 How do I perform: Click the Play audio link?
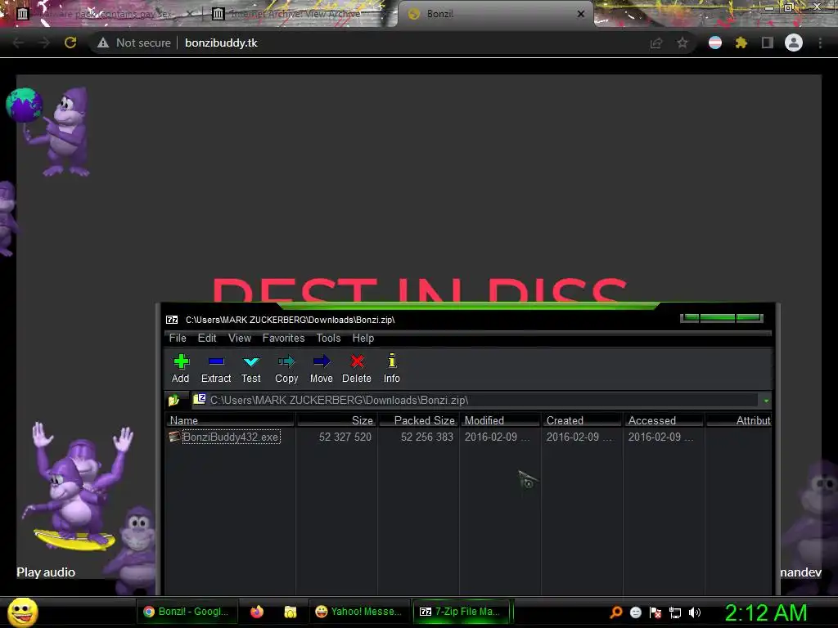pyautogui.click(x=46, y=572)
